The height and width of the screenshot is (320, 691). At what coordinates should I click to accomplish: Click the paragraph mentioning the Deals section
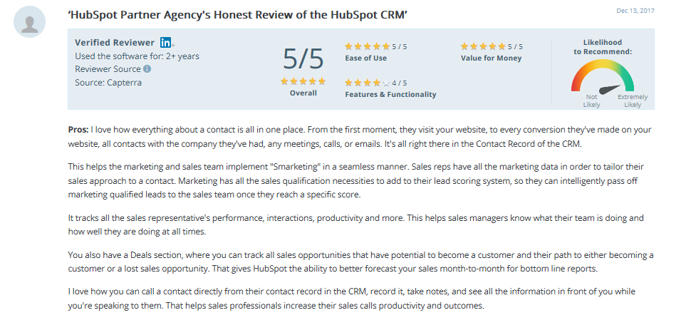[x=360, y=262]
